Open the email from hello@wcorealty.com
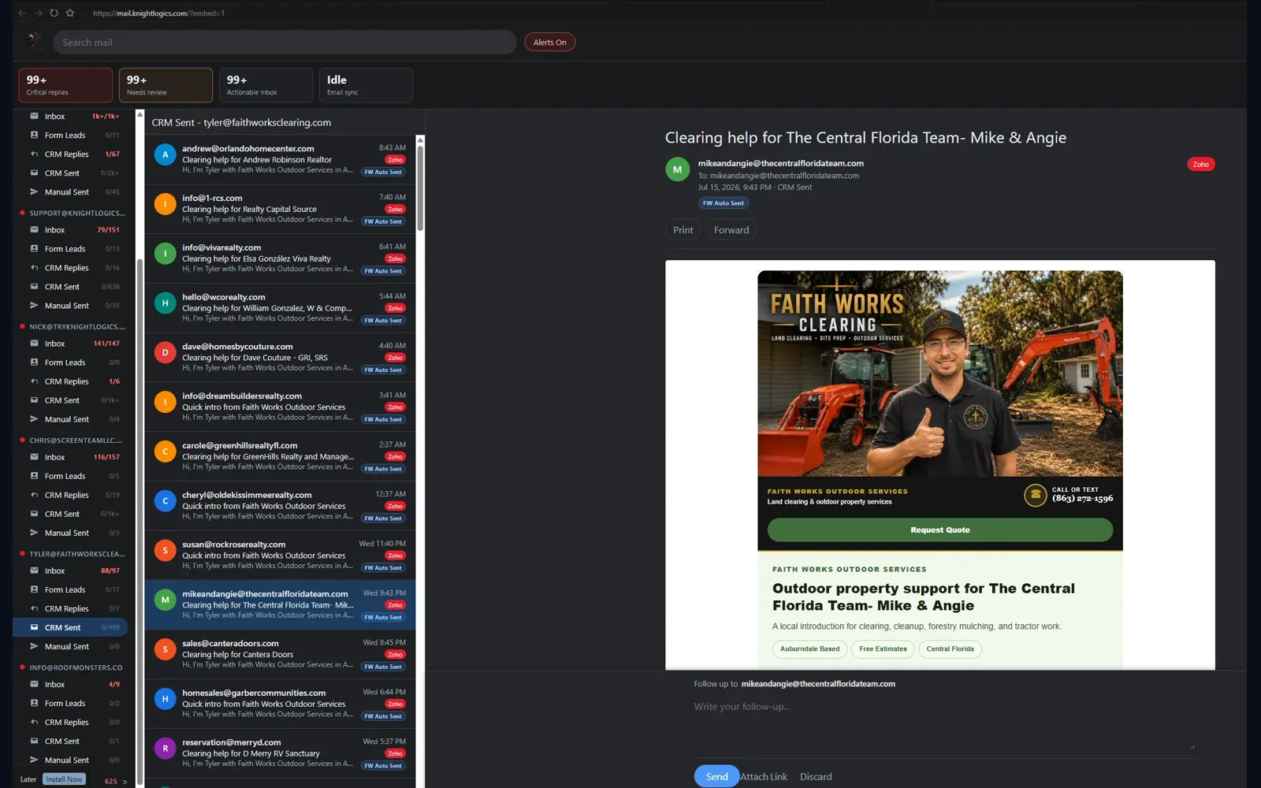 click(x=280, y=308)
